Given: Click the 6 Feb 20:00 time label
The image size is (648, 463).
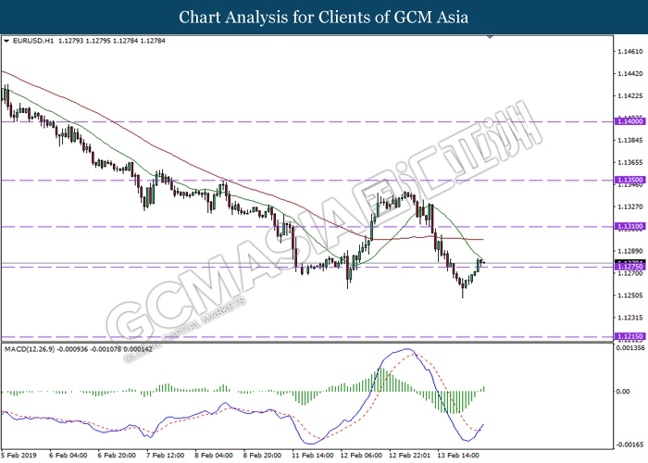Looking at the screenshot, I should tap(117, 456).
